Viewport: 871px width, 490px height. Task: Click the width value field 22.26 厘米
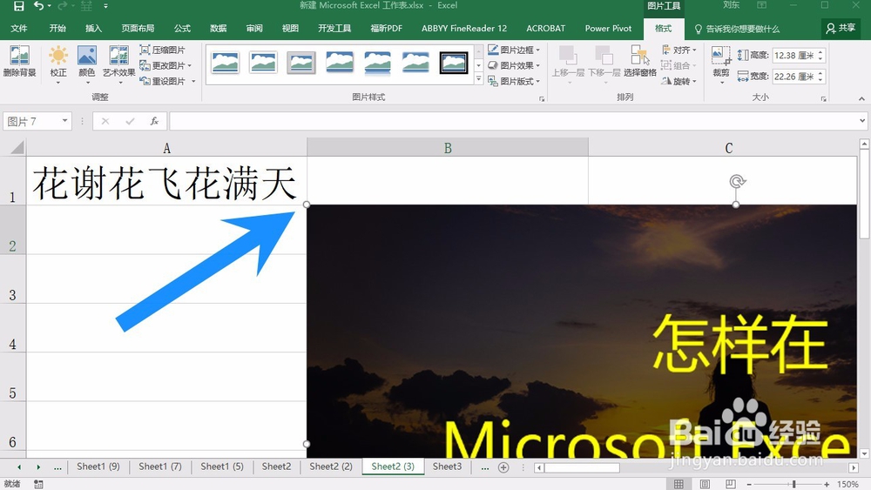tap(794, 77)
